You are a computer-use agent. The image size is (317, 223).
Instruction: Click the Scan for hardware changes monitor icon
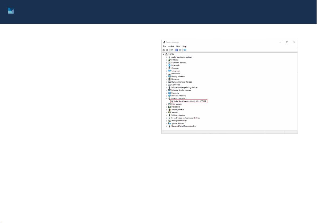[185, 50]
